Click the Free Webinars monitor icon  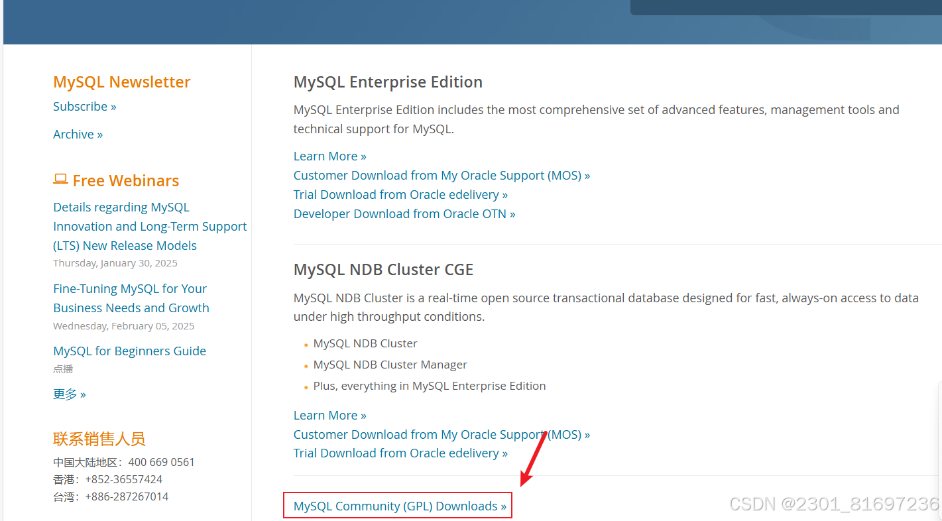coord(61,178)
